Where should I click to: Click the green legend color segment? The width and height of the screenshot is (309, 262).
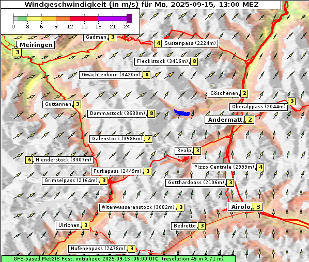pyautogui.click(x=22, y=19)
